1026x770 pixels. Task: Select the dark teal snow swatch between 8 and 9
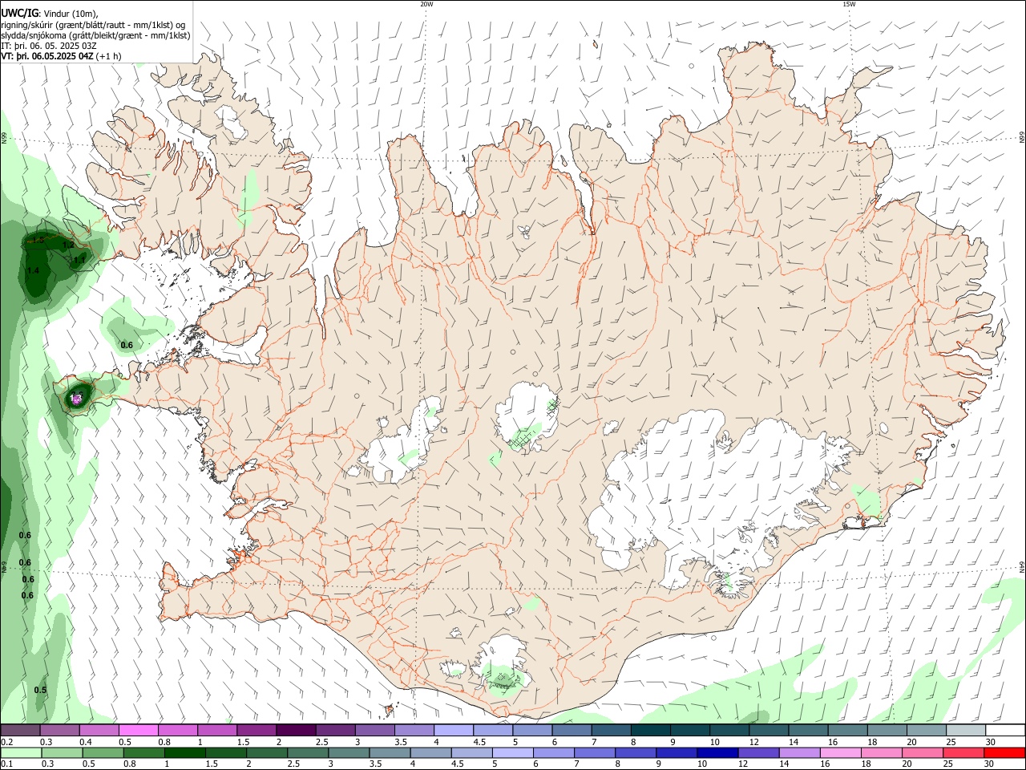(651, 730)
